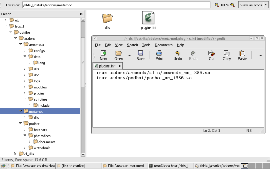This screenshot has height=169, width=270.
Task: Click scroll up arrow of tree scrollbar
Action: [x=83, y=20]
